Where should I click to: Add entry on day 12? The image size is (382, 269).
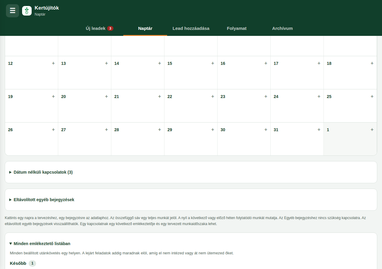coord(53,63)
